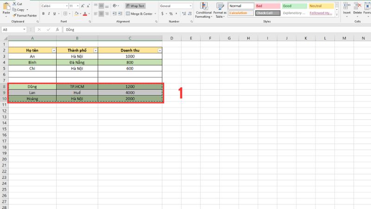
Task: Apply the red font color
Action: (x=85, y=14)
